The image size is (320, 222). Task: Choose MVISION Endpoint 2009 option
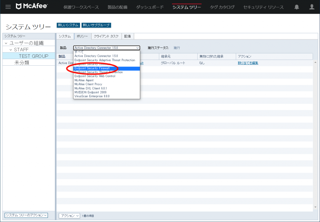tap(107, 92)
